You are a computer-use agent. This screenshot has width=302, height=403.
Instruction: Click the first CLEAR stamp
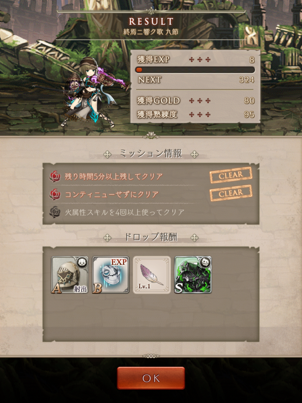tap(231, 175)
